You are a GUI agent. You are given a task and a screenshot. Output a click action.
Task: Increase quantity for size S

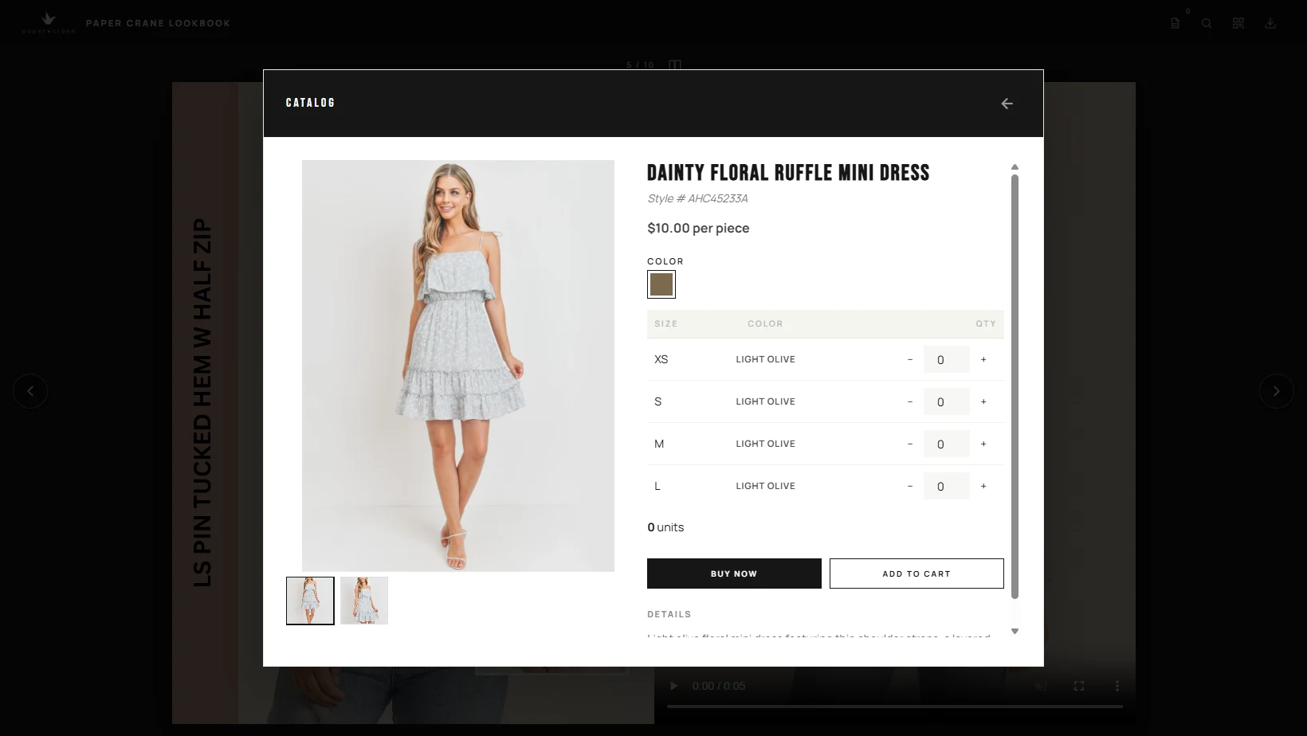(x=983, y=401)
